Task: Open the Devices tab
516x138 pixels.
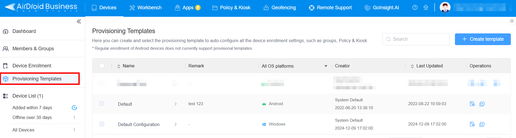Action: 104,8
